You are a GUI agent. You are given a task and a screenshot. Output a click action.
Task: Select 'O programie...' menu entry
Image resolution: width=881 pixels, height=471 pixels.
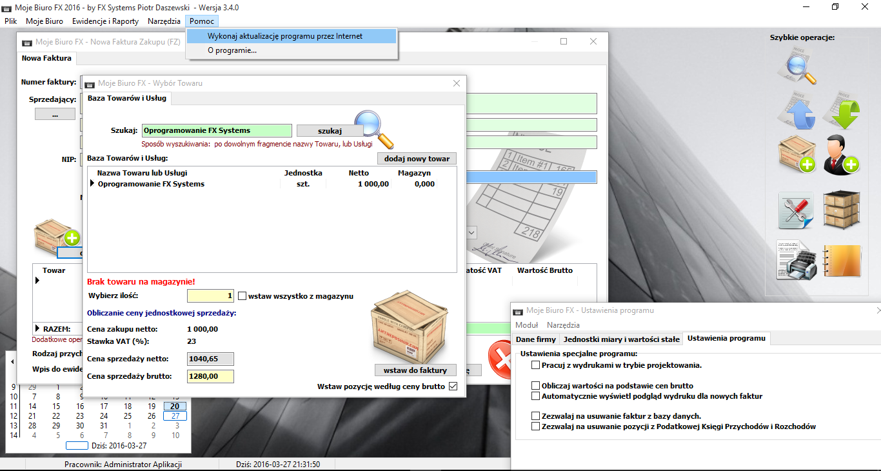pyautogui.click(x=292, y=50)
